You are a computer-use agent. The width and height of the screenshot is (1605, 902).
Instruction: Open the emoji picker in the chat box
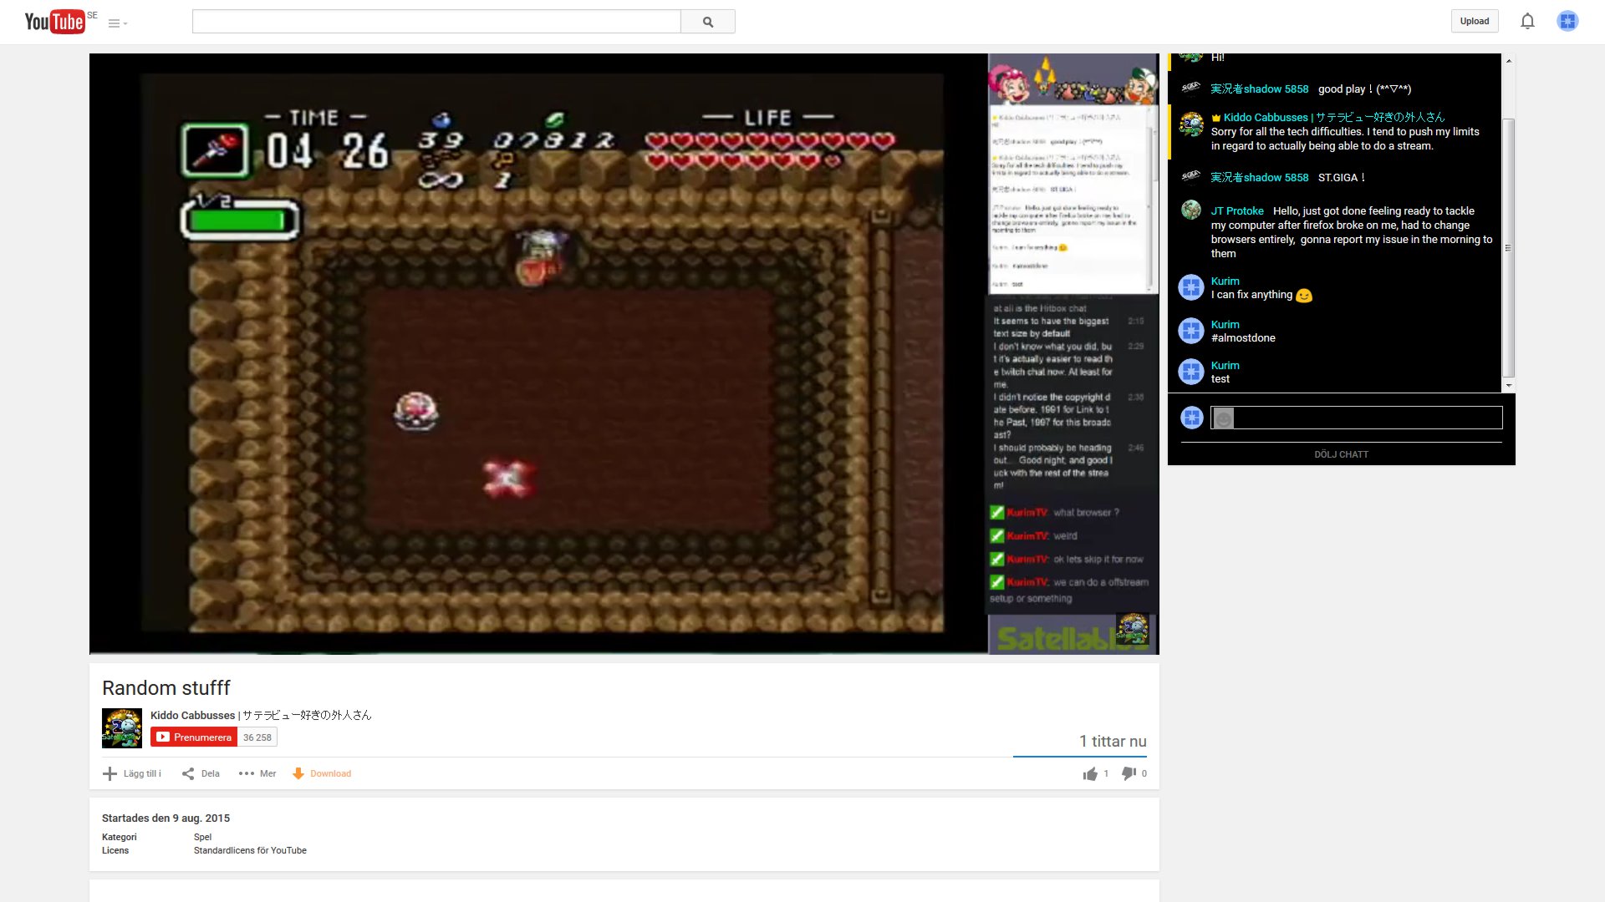tap(1223, 418)
